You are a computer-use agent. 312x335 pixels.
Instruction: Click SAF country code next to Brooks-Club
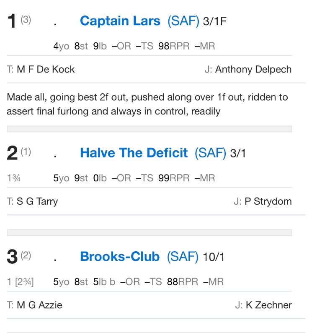(183, 257)
